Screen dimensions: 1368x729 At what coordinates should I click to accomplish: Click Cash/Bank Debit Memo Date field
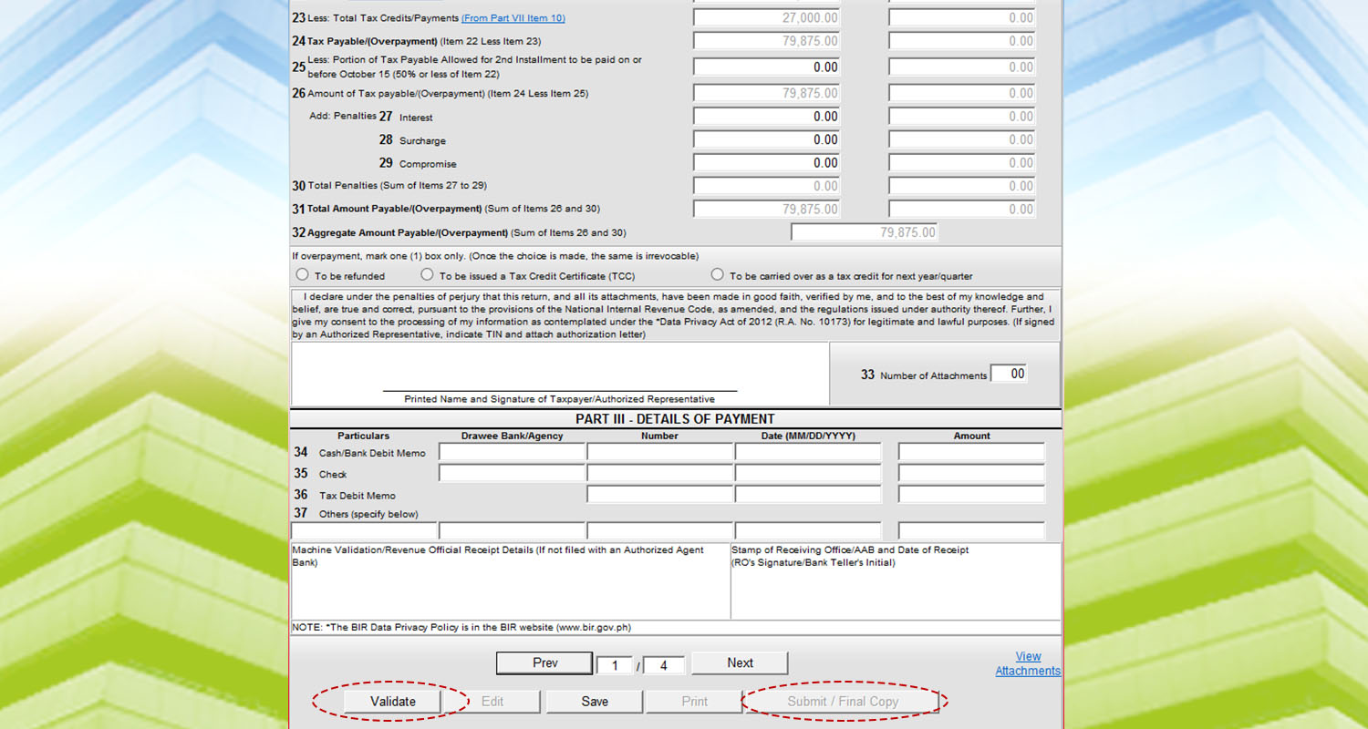tap(808, 452)
